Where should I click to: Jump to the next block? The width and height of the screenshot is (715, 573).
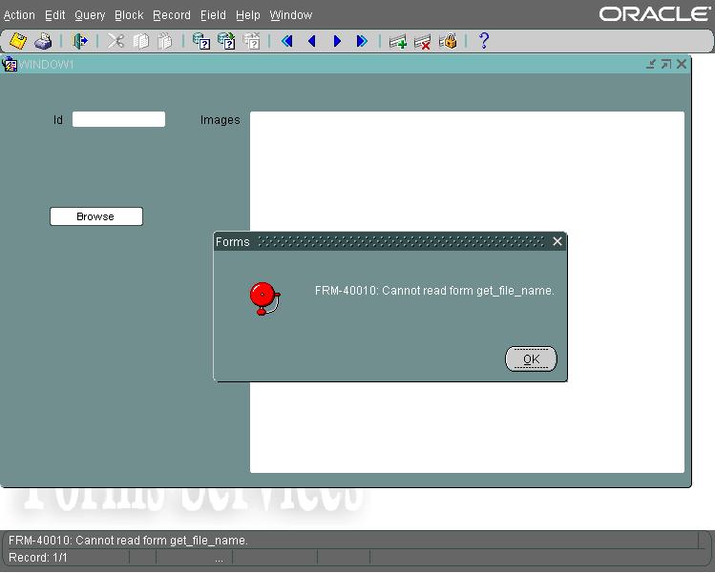click(362, 41)
